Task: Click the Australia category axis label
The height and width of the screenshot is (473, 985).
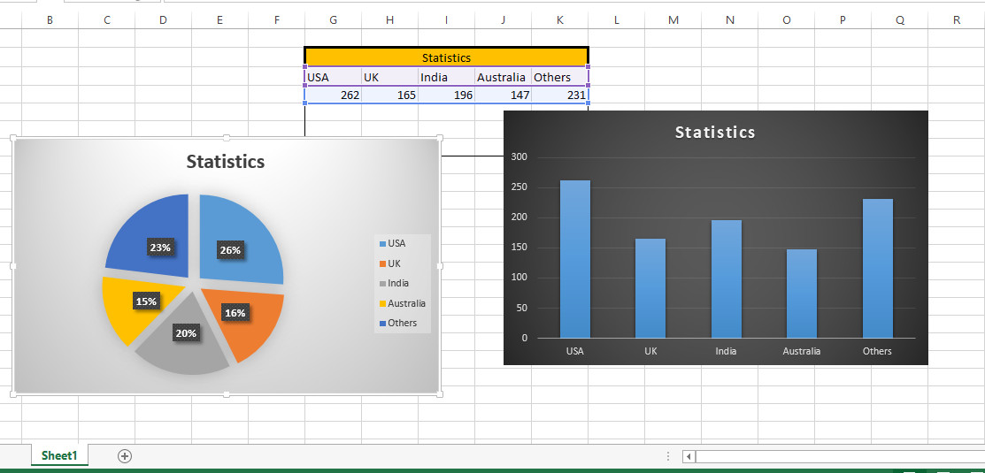Action: (802, 351)
